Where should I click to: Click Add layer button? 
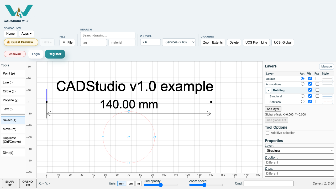[273, 109]
